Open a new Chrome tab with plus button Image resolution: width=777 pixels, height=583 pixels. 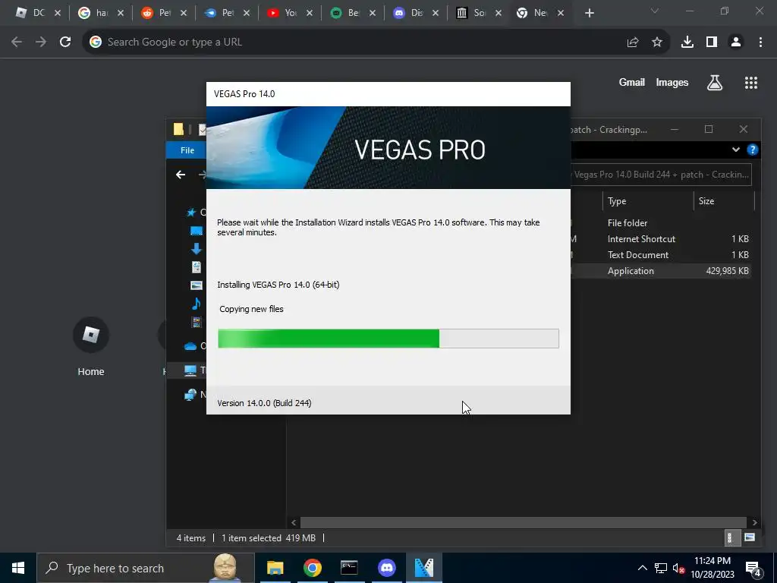point(589,13)
